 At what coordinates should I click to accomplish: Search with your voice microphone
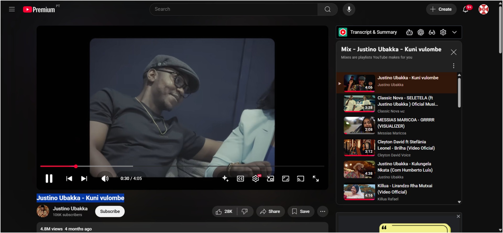pyautogui.click(x=349, y=9)
